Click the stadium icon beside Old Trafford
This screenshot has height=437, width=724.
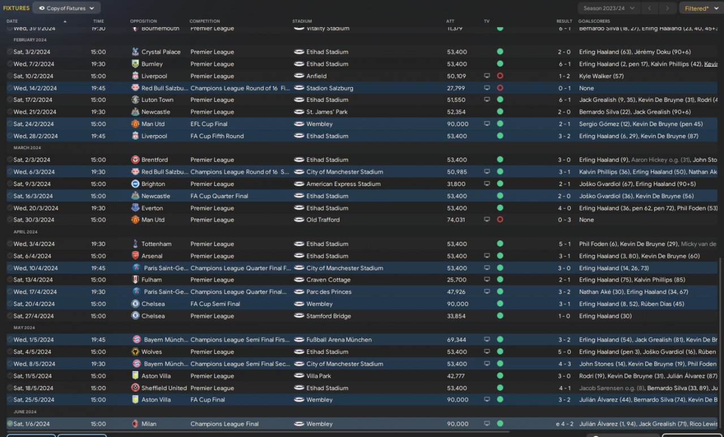click(299, 220)
